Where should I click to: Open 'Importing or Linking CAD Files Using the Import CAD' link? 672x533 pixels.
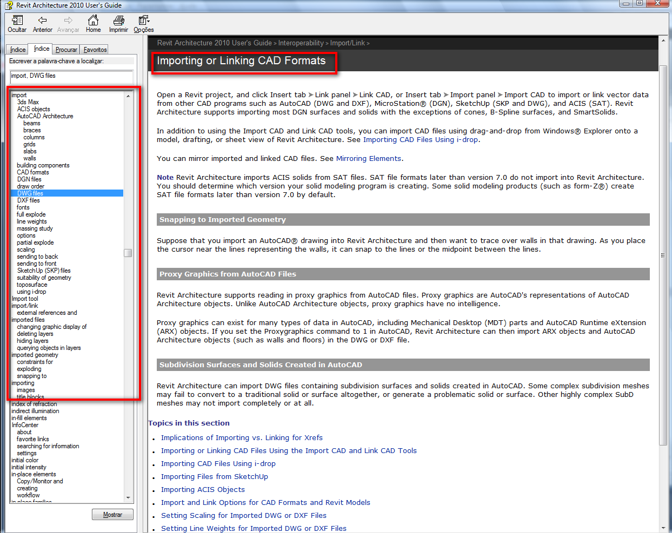289,450
